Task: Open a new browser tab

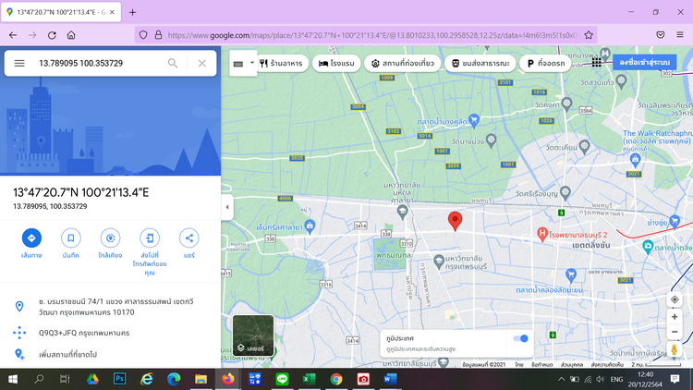Action: point(132,12)
